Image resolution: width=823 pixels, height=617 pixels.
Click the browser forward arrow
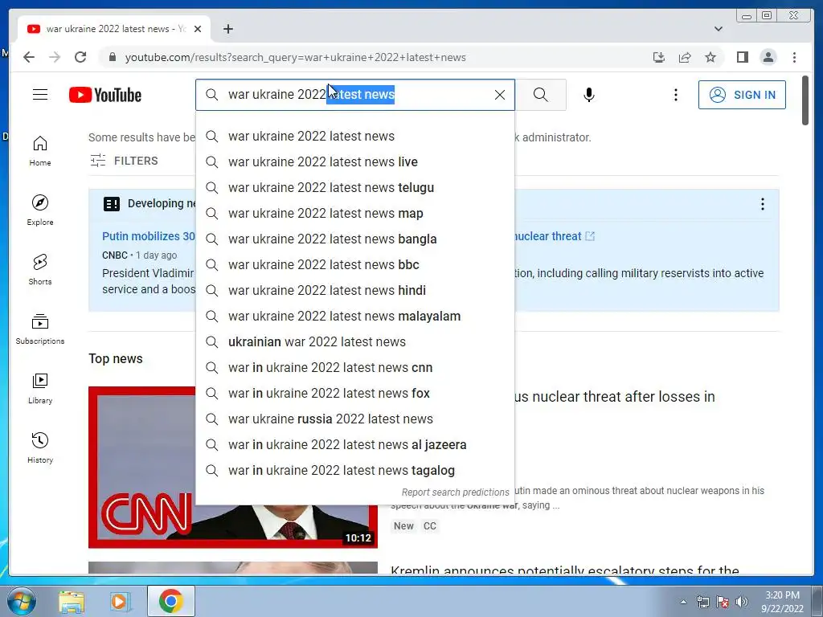tap(55, 57)
